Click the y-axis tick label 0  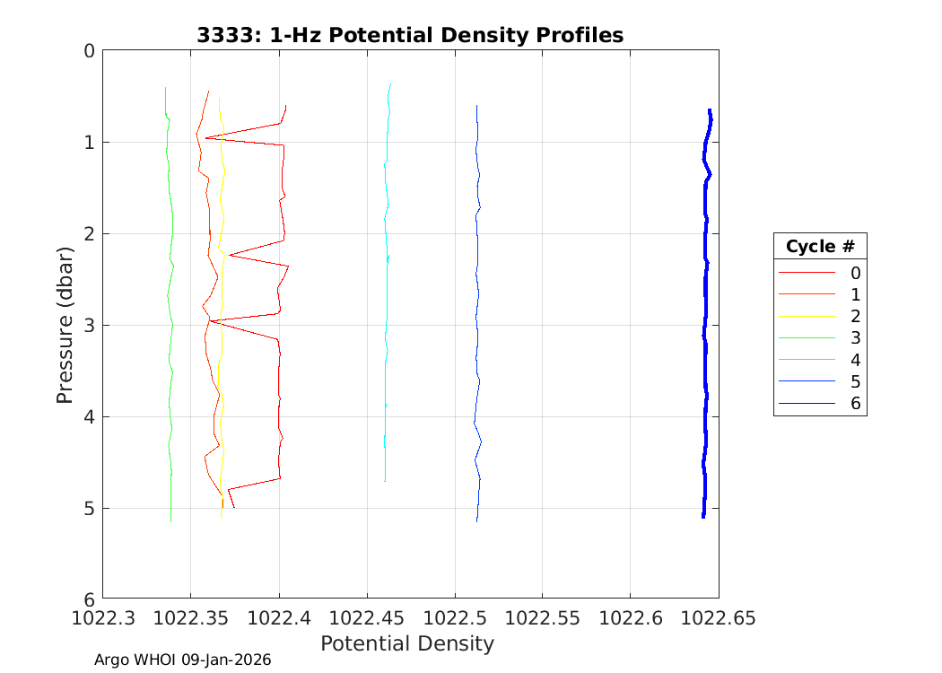point(89,51)
